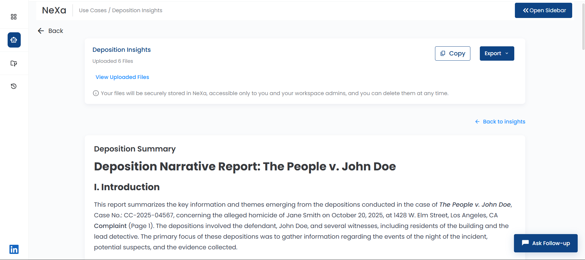Open the LinkedIn icon in sidebar

[14, 249]
